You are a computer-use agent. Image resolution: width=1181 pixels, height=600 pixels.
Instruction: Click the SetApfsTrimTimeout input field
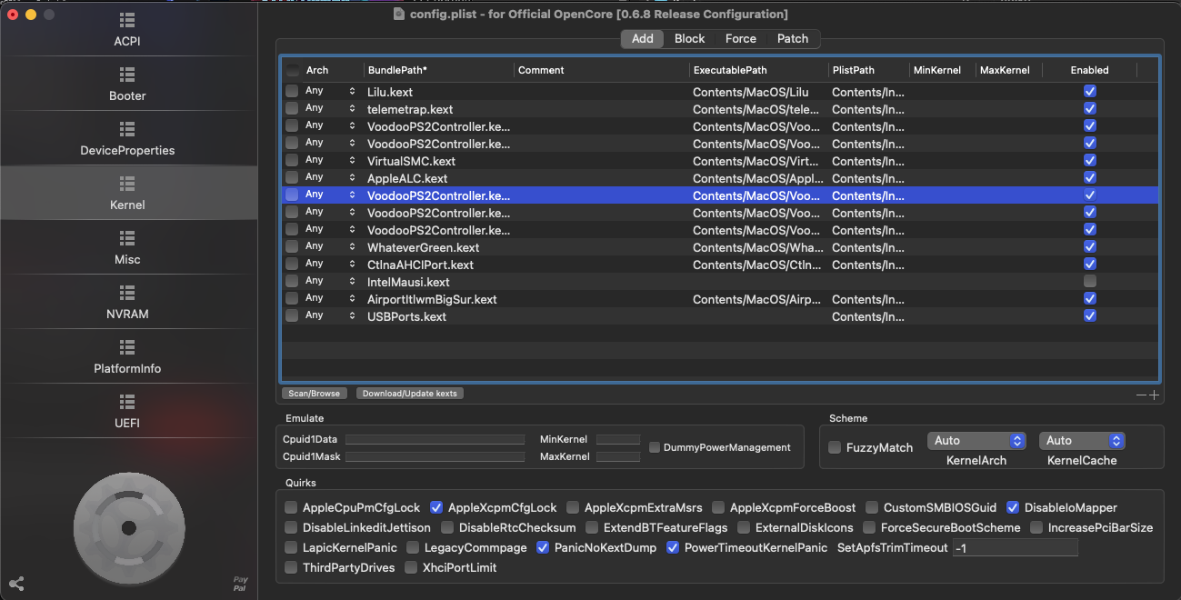[x=1015, y=547]
